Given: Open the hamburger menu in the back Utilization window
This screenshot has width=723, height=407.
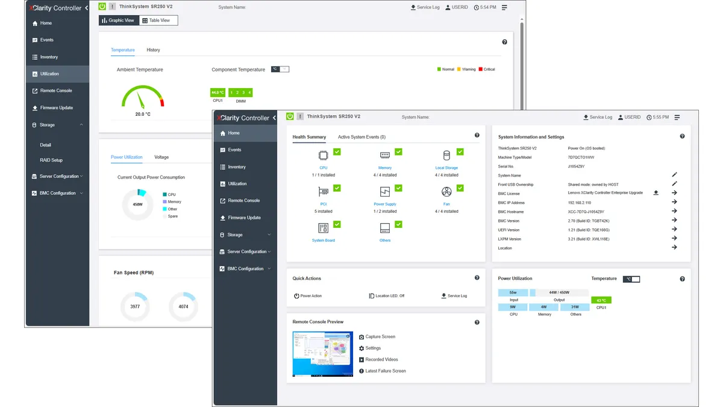Looking at the screenshot, I should [x=504, y=7].
